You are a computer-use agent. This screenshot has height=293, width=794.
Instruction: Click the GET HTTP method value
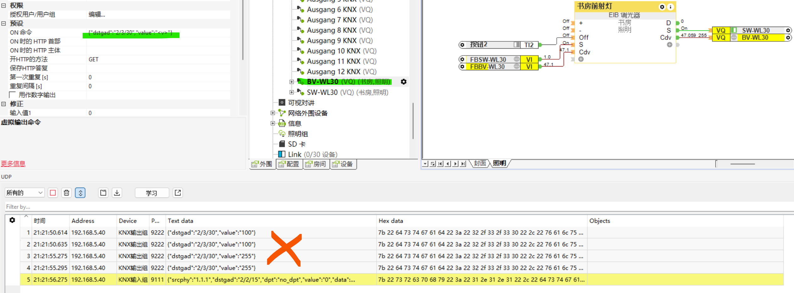pyautogui.click(x=94, y=59)
